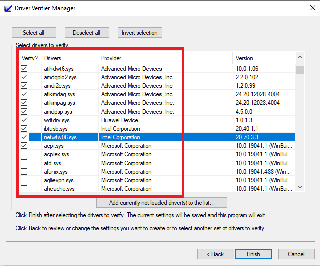Screen dimensions: 320x266
Task: Sort by the Drivers column header
Action: pyautogui.click(x=70, y=58)
